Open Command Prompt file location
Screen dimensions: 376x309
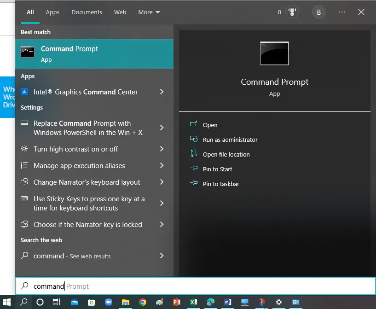coord(226,154)
